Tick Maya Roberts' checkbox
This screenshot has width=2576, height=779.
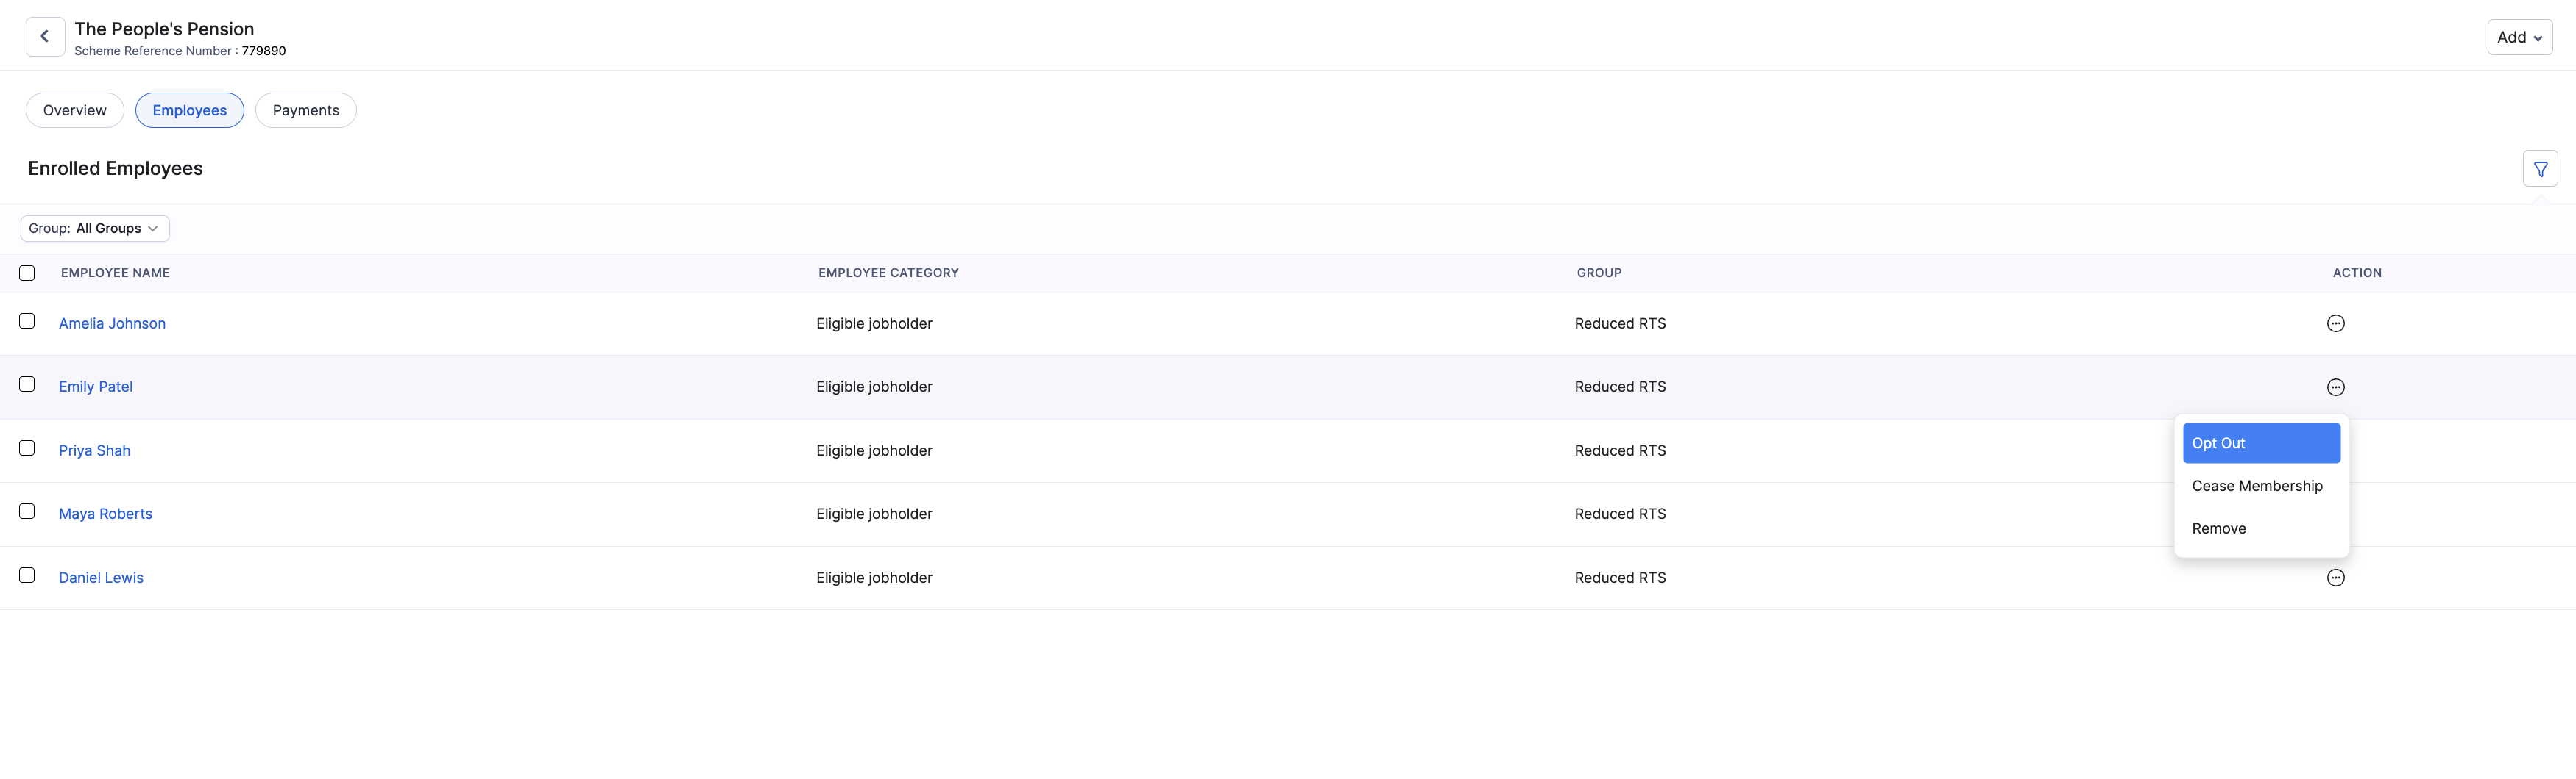[x=27, y=511]
